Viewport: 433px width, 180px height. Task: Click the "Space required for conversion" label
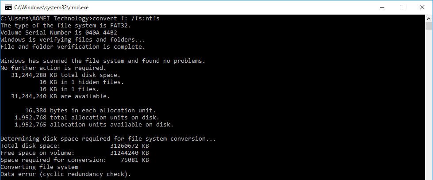tap(53, 160)
